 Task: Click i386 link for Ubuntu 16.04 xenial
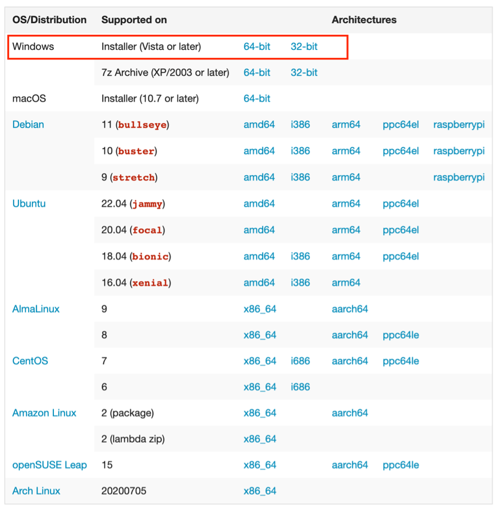point(300,283)
